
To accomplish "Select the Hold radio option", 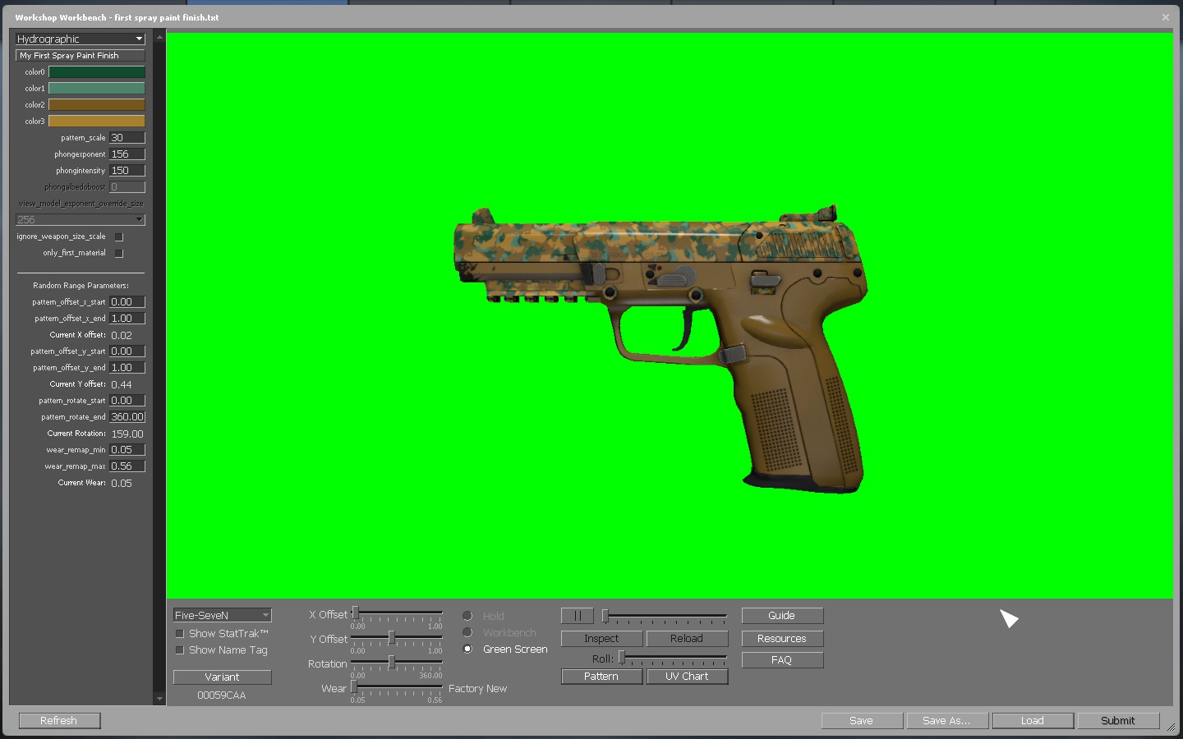I will coord(467,616).
